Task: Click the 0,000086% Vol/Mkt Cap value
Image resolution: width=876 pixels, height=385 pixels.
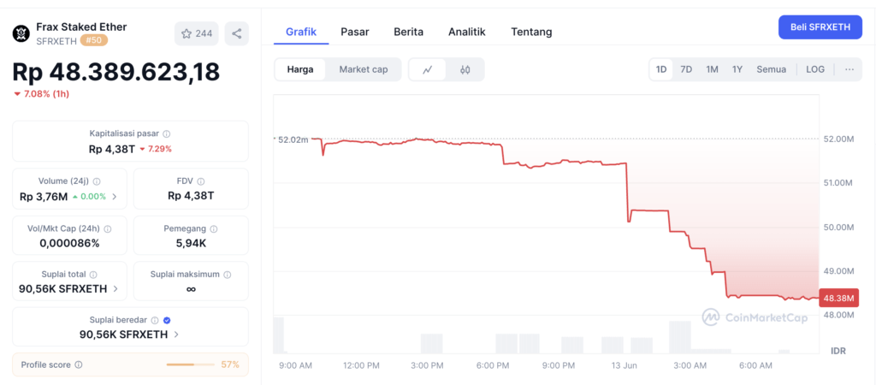Action: point(69,244)
